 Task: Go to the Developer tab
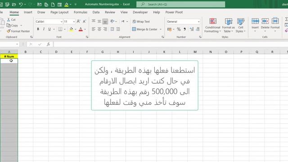pos(140,12)
